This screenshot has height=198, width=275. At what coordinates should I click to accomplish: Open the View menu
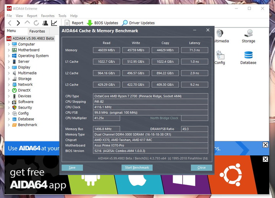tap(19, 16)
